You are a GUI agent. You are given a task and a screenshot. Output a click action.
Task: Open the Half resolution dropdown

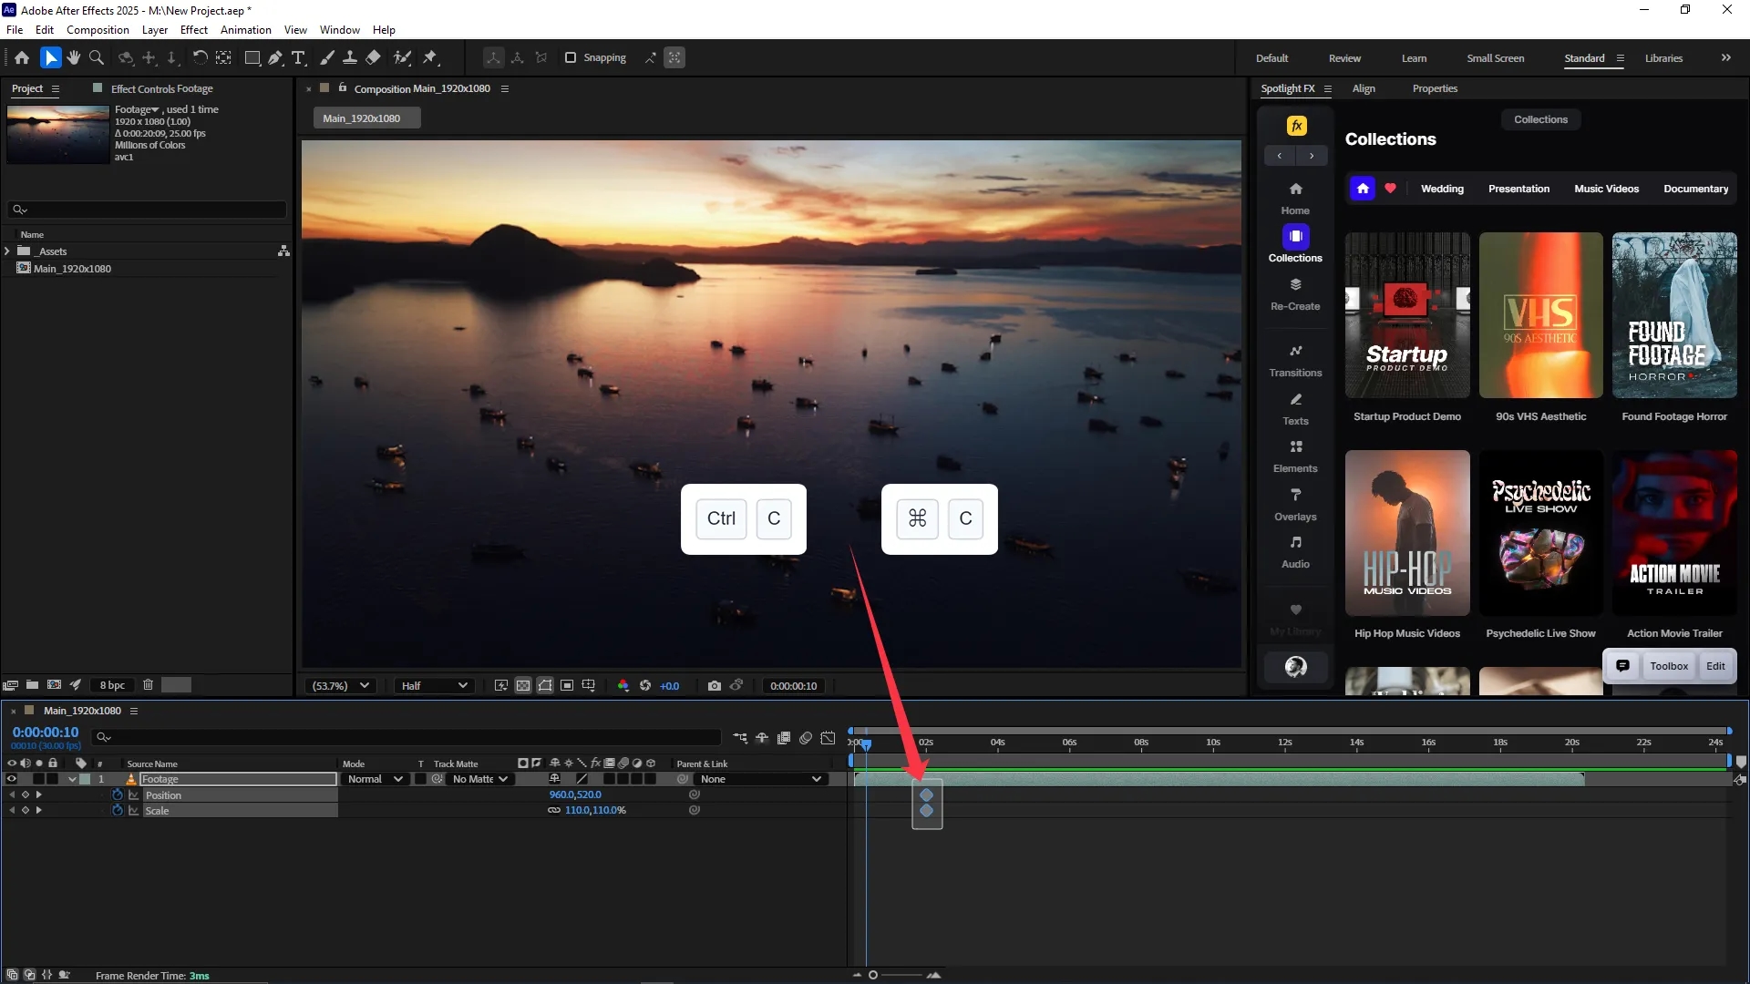tap(434, 685)
